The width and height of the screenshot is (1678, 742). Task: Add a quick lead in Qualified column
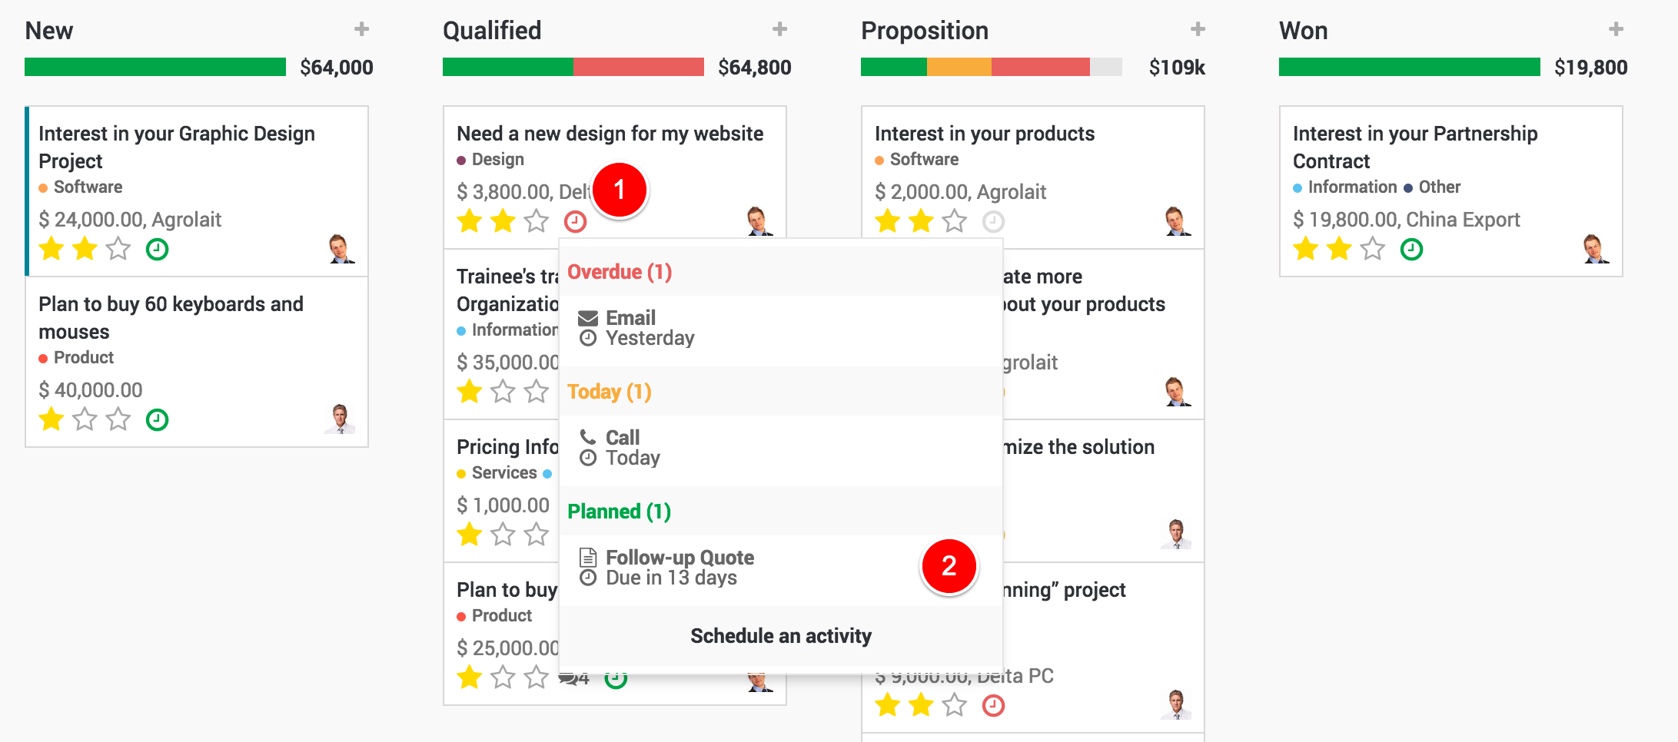tap(779, 29)
